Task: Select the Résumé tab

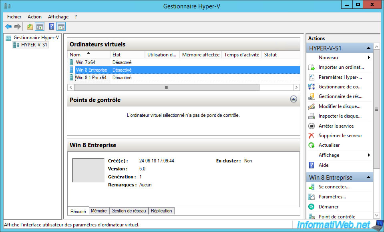Action: [78, 211]
